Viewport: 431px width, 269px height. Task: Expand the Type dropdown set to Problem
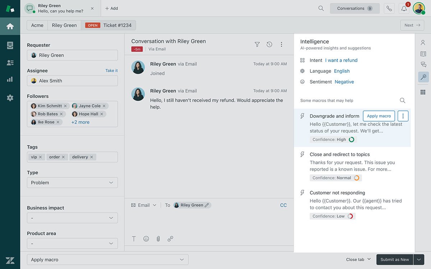click(72, 183)
